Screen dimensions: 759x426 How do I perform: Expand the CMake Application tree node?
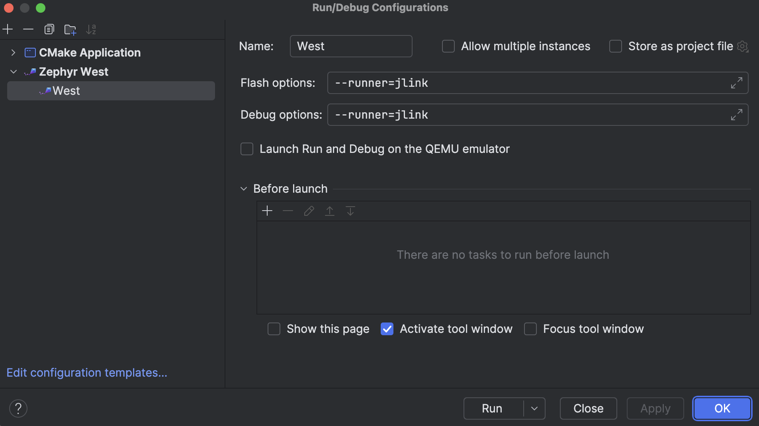coord(13,53)
